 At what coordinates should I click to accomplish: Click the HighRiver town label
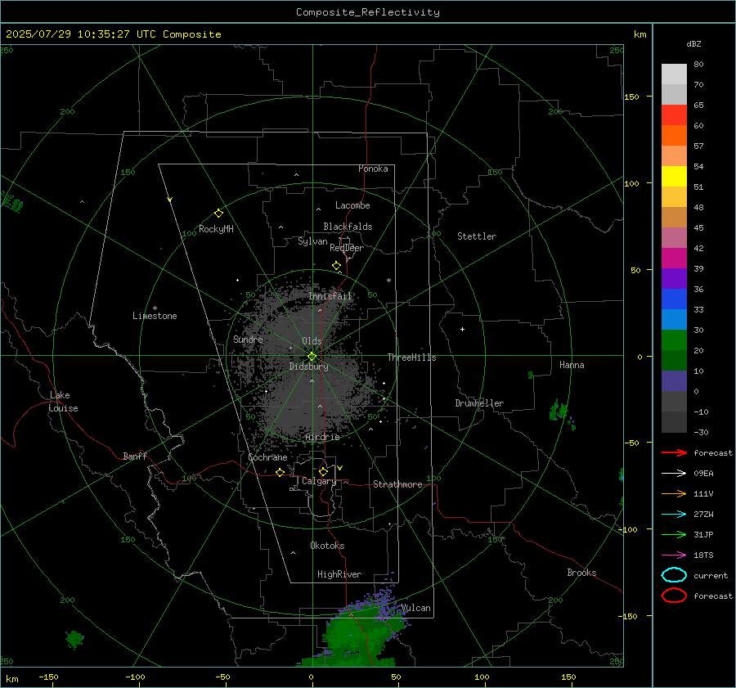tap(339, 574)
